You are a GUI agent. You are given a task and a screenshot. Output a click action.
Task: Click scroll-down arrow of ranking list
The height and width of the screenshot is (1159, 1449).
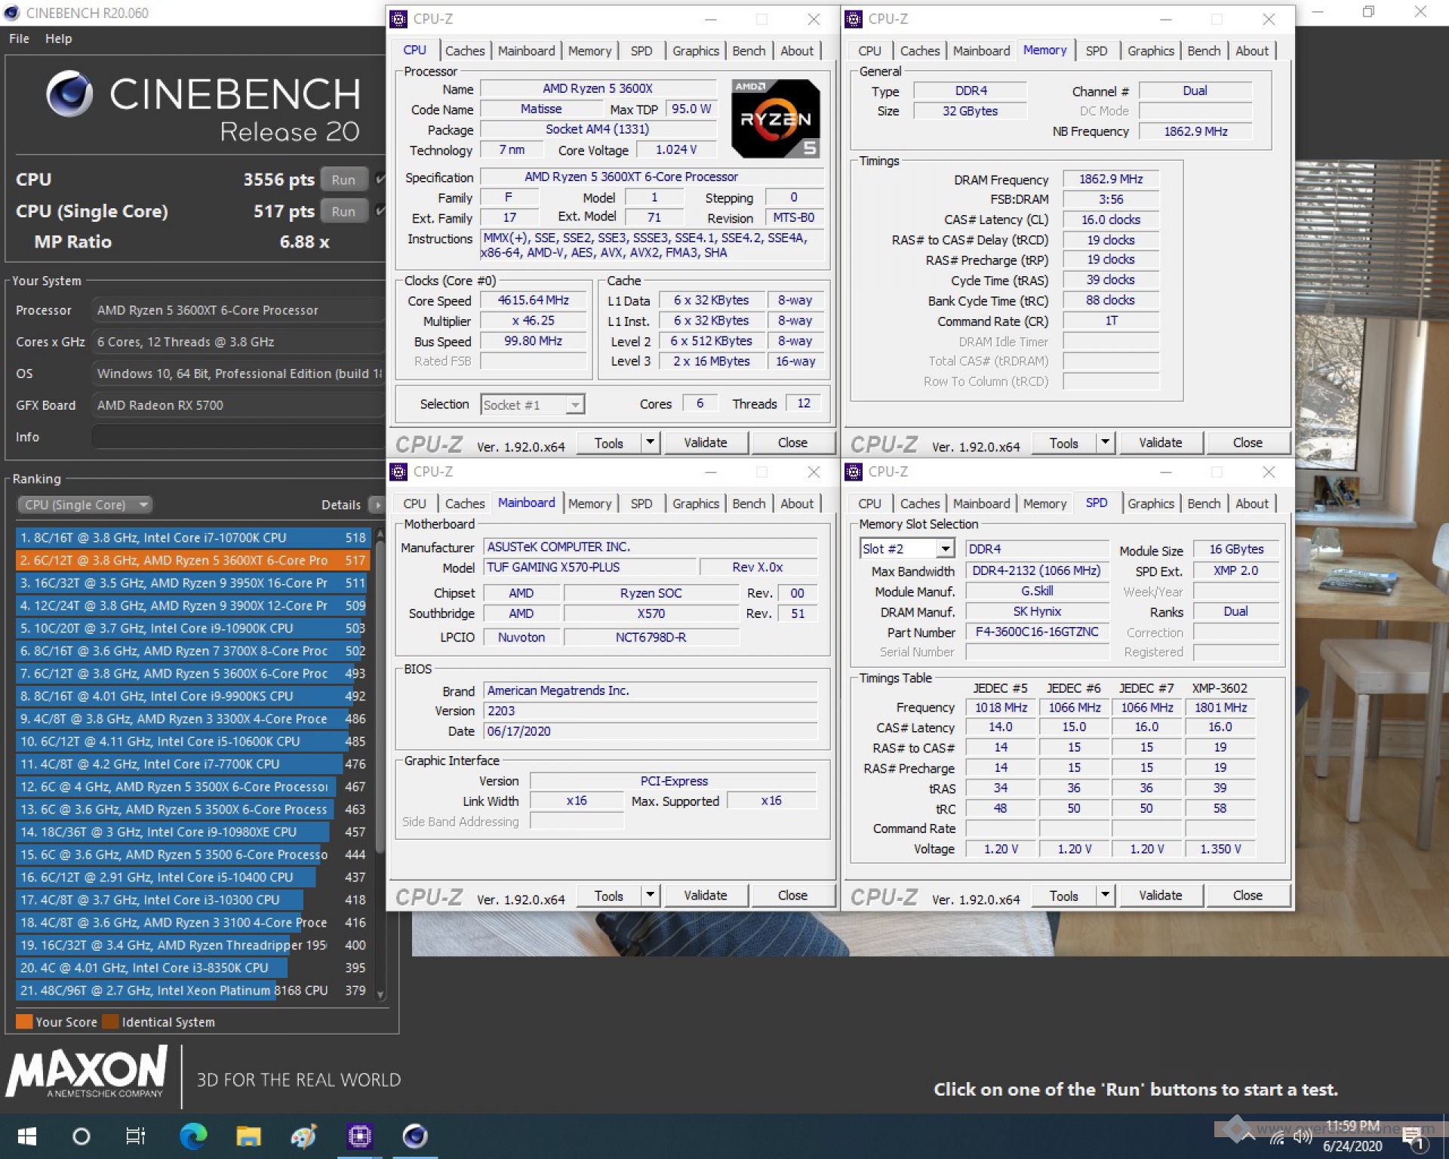380,995
